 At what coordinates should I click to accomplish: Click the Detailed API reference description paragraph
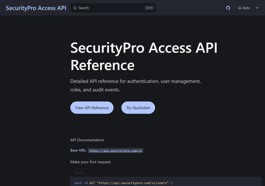(x=135, y=86)
